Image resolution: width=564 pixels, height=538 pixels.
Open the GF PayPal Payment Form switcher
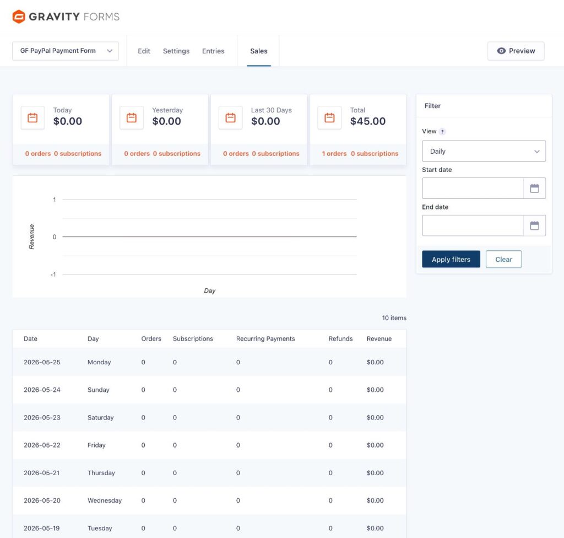tap(66, 51)
